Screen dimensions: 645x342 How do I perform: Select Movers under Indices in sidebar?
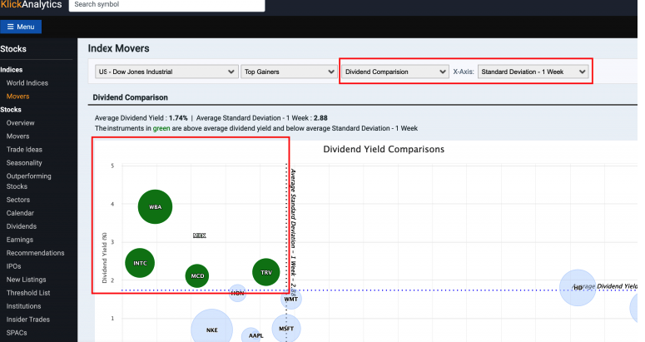(x=17, y=97)
